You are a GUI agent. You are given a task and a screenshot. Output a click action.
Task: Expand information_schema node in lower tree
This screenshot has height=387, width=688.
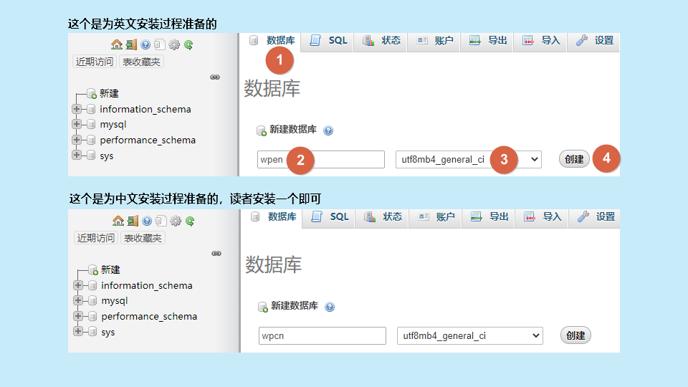(x=78, y=285)
